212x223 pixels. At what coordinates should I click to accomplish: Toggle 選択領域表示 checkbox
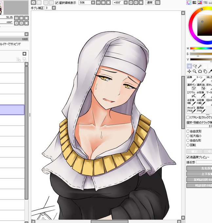(57, 3)
